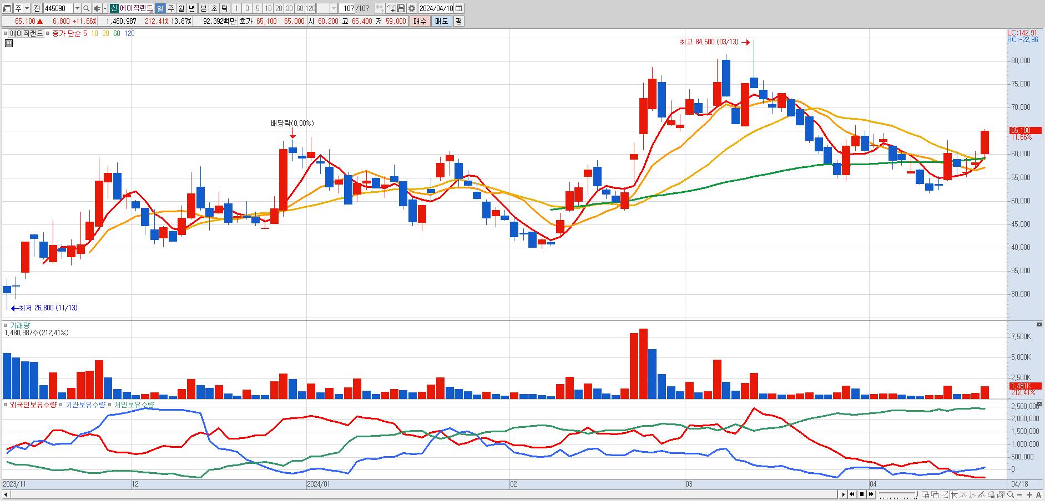Collapse the volume panel corner button
The image size is (1045, 501).
click(x=1039, y=324)
